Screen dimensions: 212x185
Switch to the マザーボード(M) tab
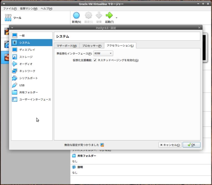pos(67,46)
